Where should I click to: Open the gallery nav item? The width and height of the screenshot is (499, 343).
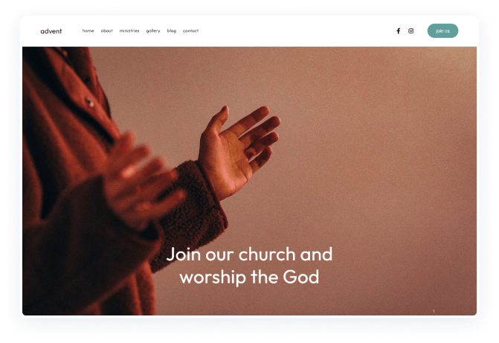[153, 31]
